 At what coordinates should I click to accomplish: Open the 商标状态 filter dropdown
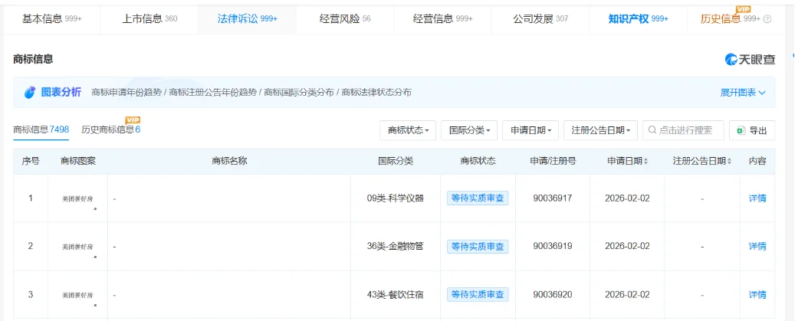coord(408,130)
